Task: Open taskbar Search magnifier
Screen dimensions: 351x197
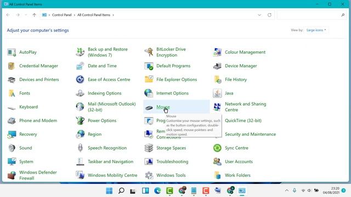Action: [121, 191]
